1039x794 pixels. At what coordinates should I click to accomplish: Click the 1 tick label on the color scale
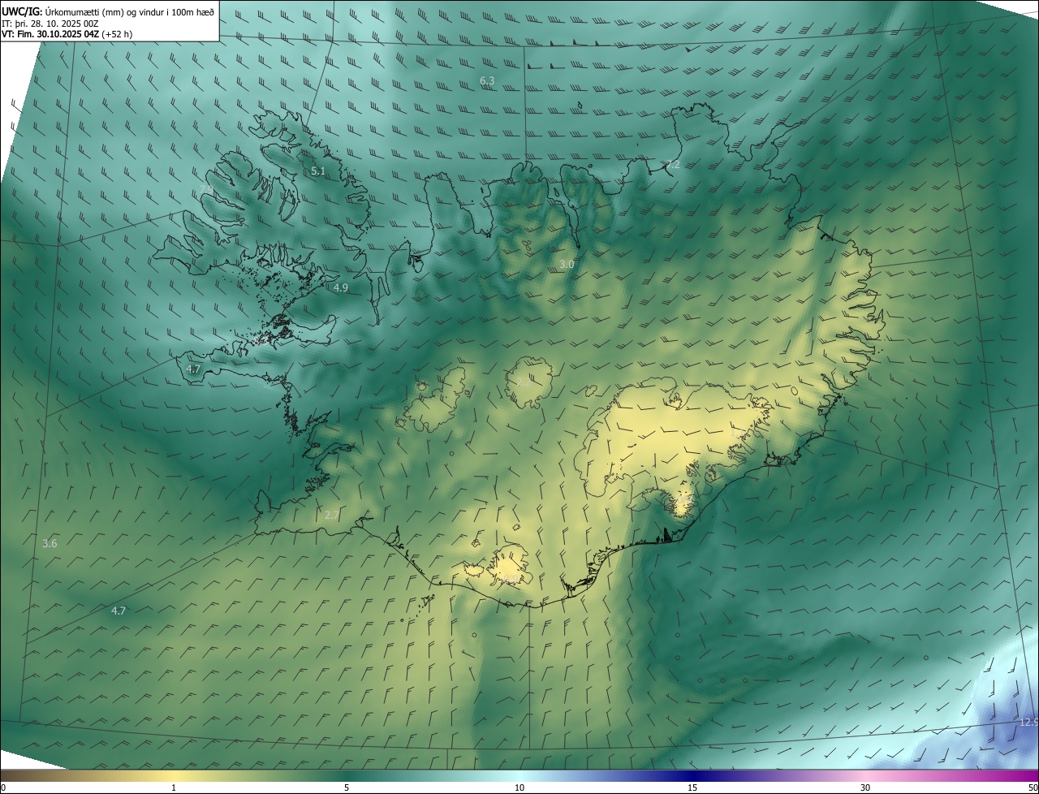(173, 788)
